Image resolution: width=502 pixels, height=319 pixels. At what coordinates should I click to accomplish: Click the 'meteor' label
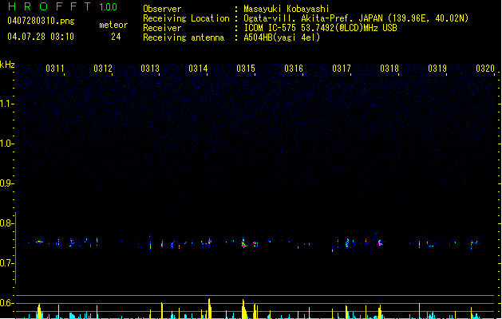113,25
